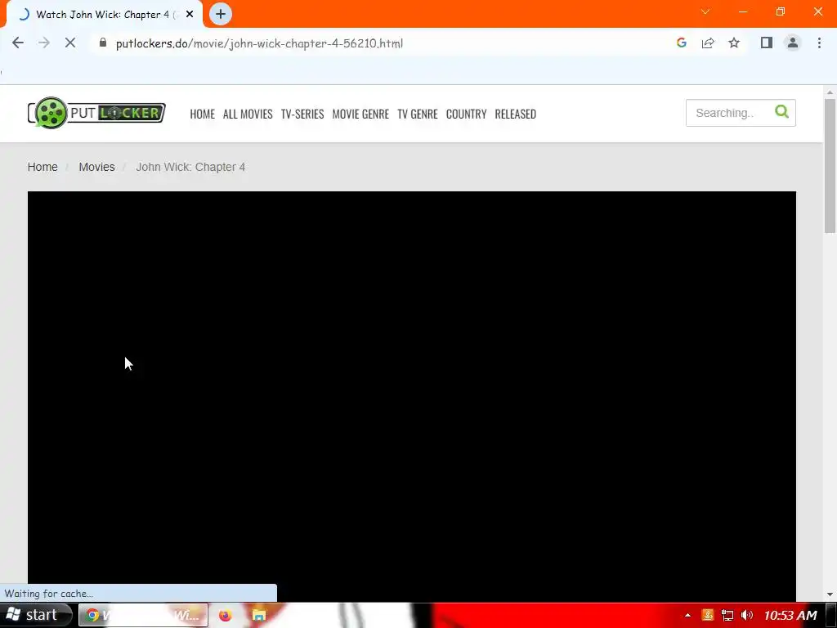
Task: Click the green search magnifier icon
Action: (781, 111)
